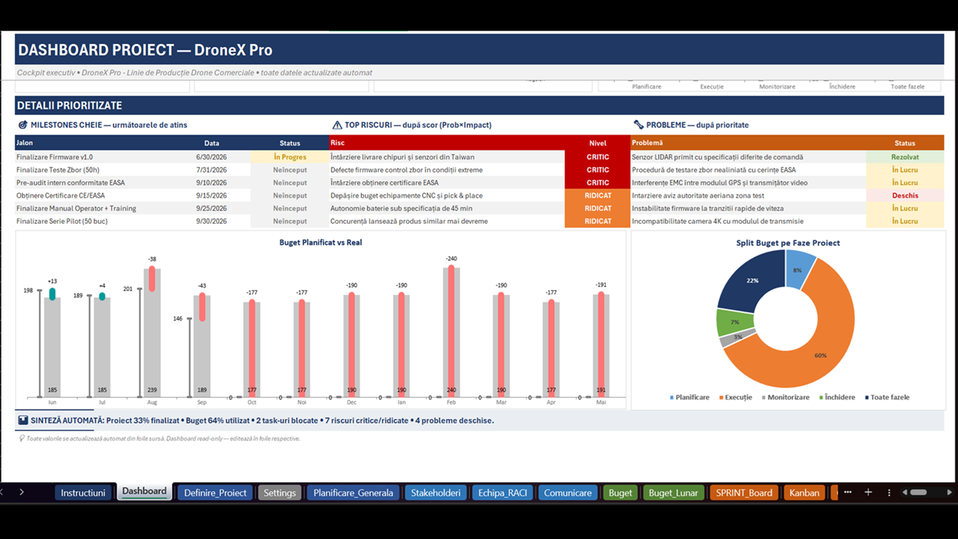958x539 pixels.
Task: Switch to the Instructiuni sheet tab
Action: (x=83, y=493)
